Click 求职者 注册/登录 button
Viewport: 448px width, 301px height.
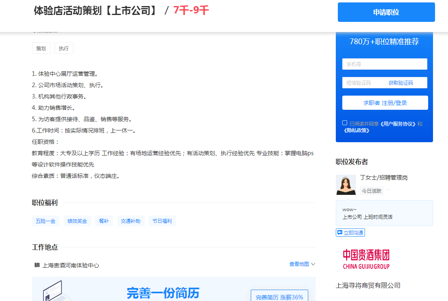tap(384, 102)
